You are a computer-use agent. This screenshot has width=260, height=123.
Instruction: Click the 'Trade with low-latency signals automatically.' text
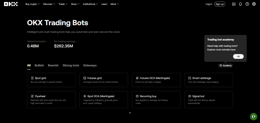tap(201, 102)
